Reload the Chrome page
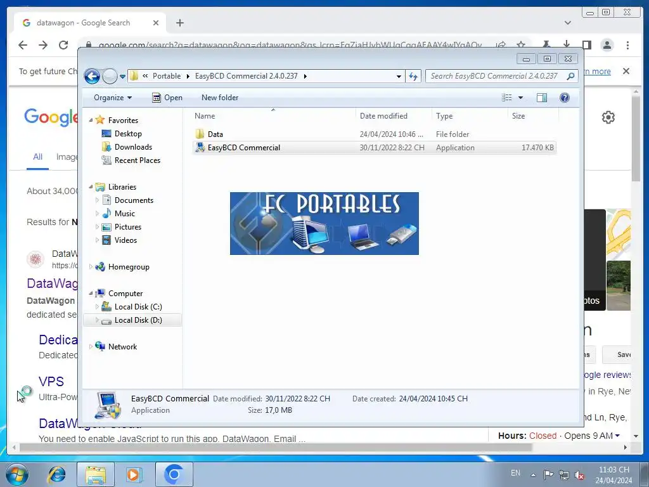The height and width of the screenshot is (487, 649). (x=63, y=45)
